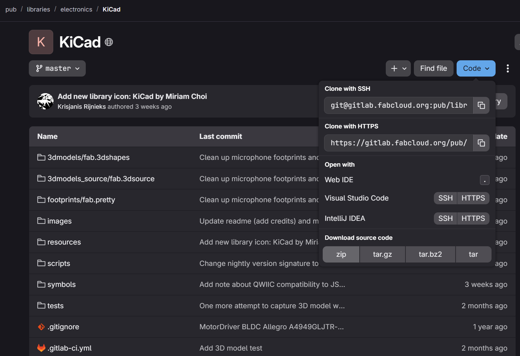Click the .gitlab-ci.yml file icon

tap(41, 348)
